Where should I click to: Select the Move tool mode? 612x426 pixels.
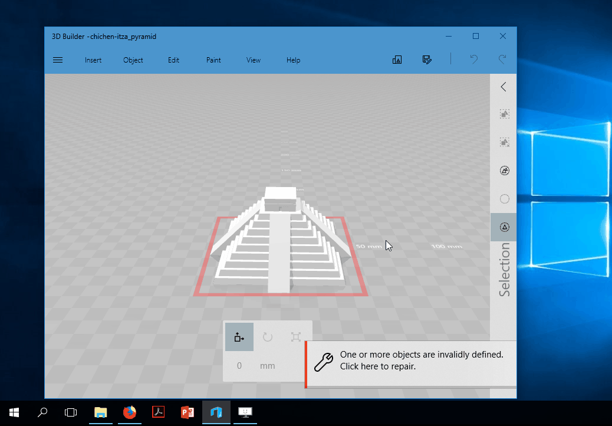pyautogui.click(x=239, y=337)
